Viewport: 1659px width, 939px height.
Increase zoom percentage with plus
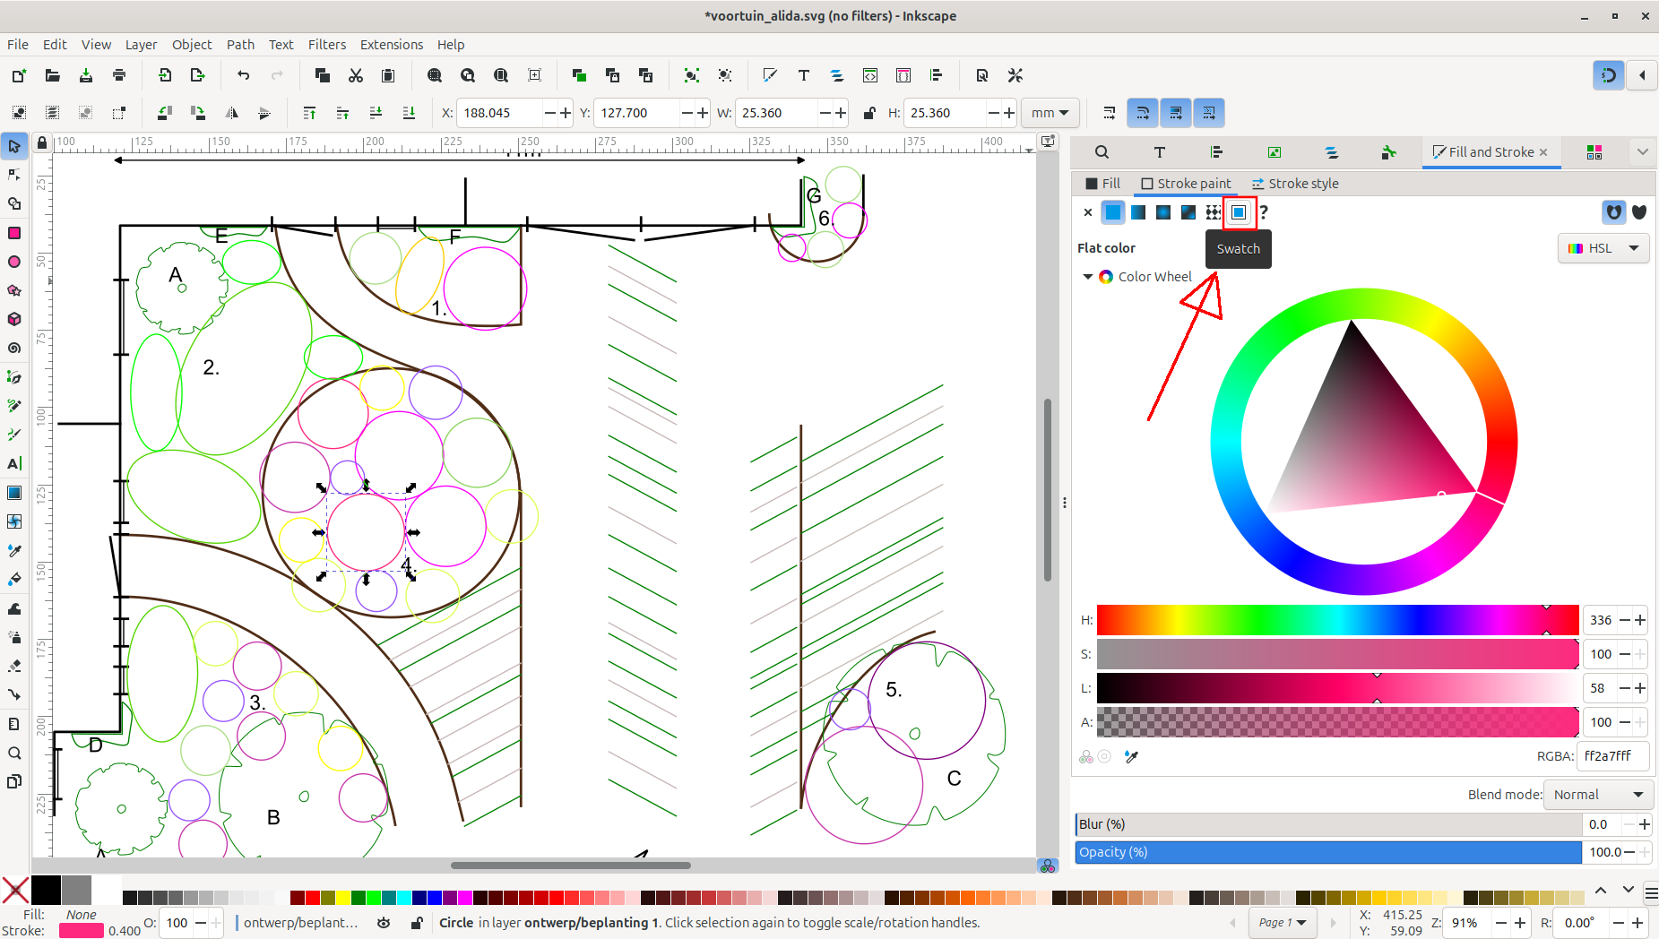[1520, 923]
